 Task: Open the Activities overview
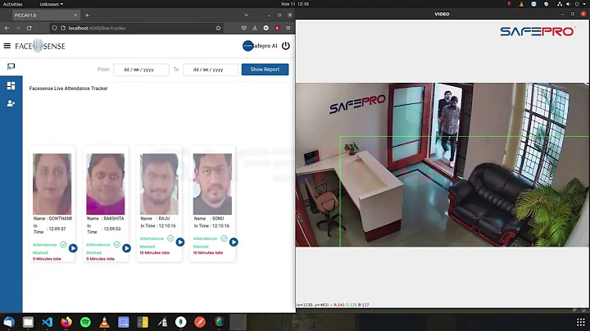tap(13, 4)
